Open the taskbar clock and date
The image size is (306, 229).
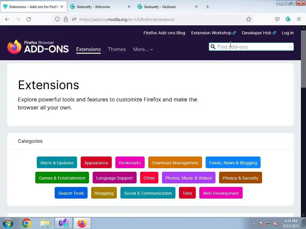tap(291, 223)
